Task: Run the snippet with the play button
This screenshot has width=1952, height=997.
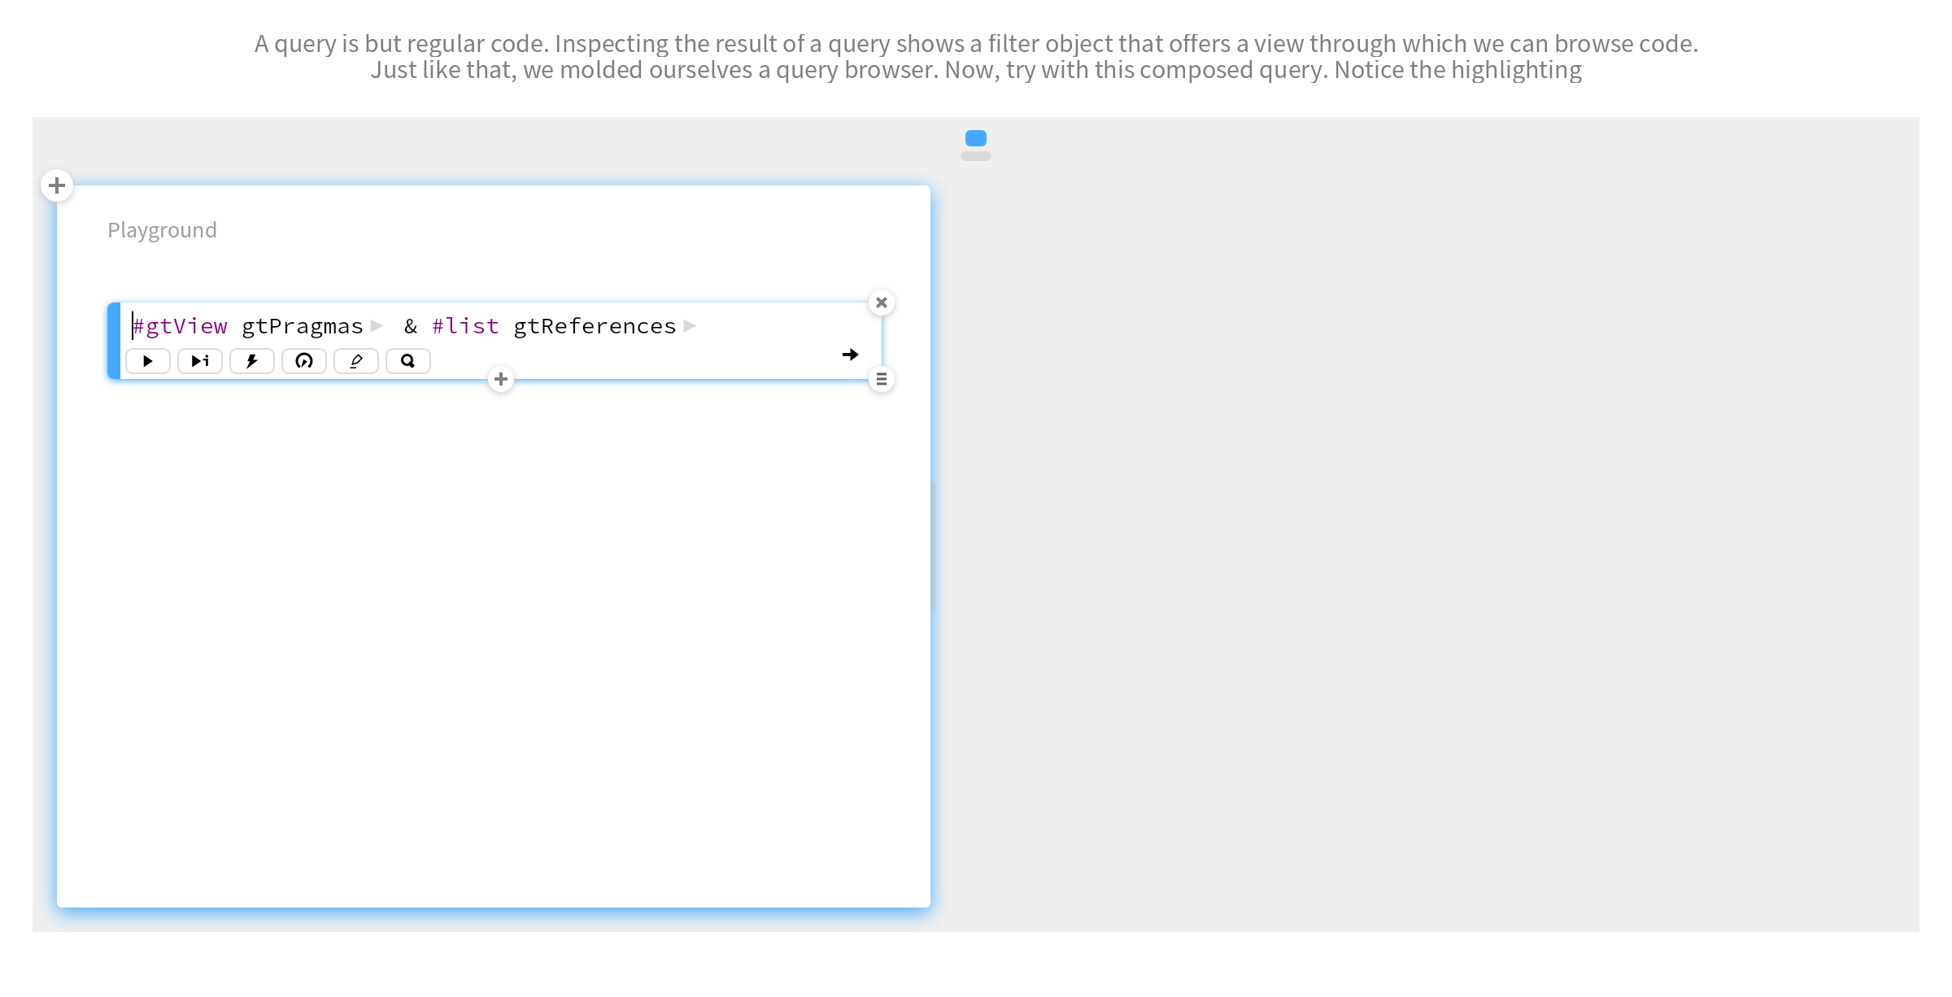Action: pos(148,361)
